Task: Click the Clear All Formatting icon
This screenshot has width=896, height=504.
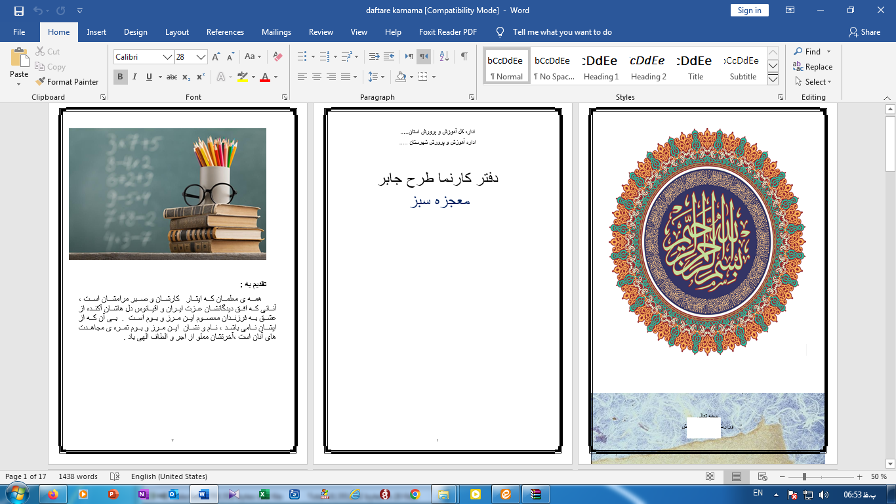Action: 277,57
